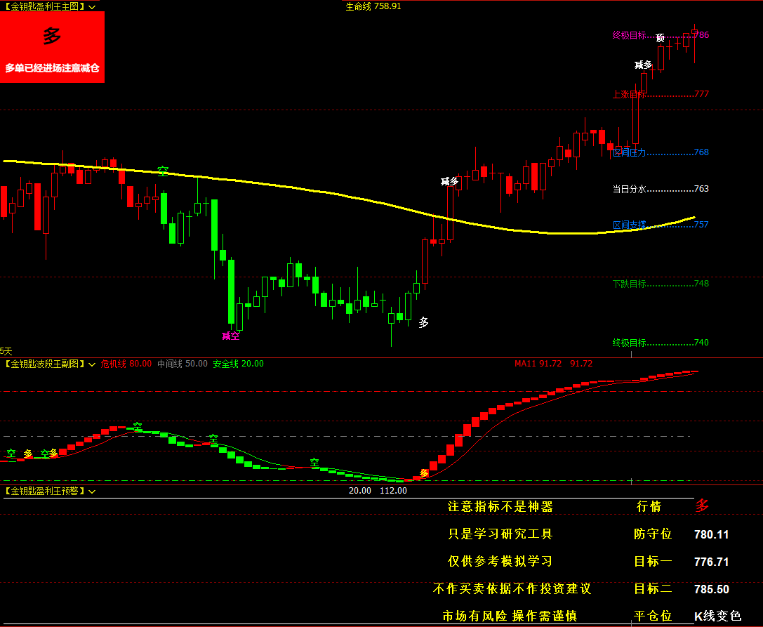
Task: Click the 780.11 defense level value
Action: point(712,534)
